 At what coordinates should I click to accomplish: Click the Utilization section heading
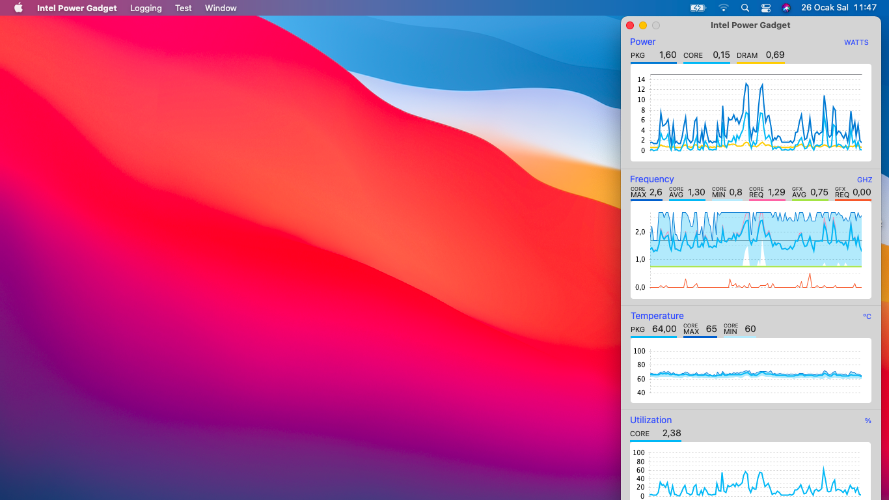(x=651, y=420)
